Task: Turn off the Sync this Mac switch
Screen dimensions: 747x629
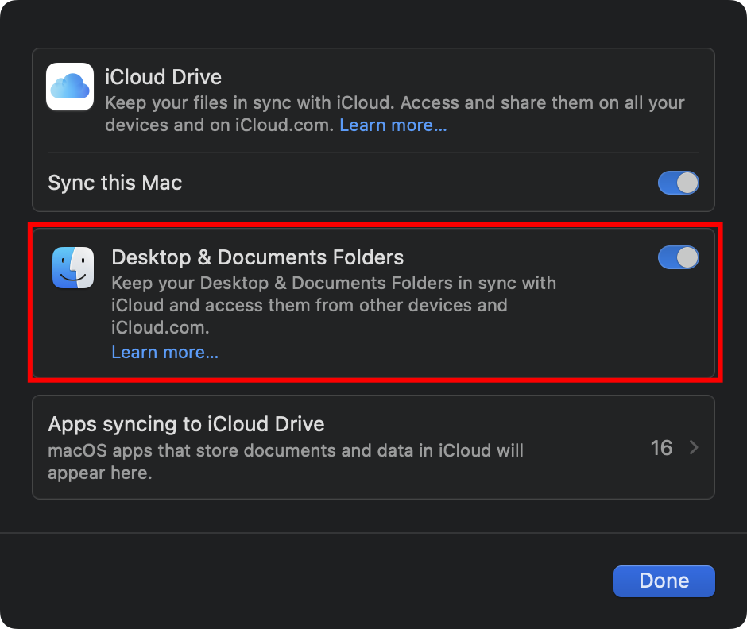Action: point(679,183)
